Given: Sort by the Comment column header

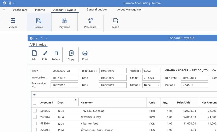Looking at the screenshot, I should [87, 103].
